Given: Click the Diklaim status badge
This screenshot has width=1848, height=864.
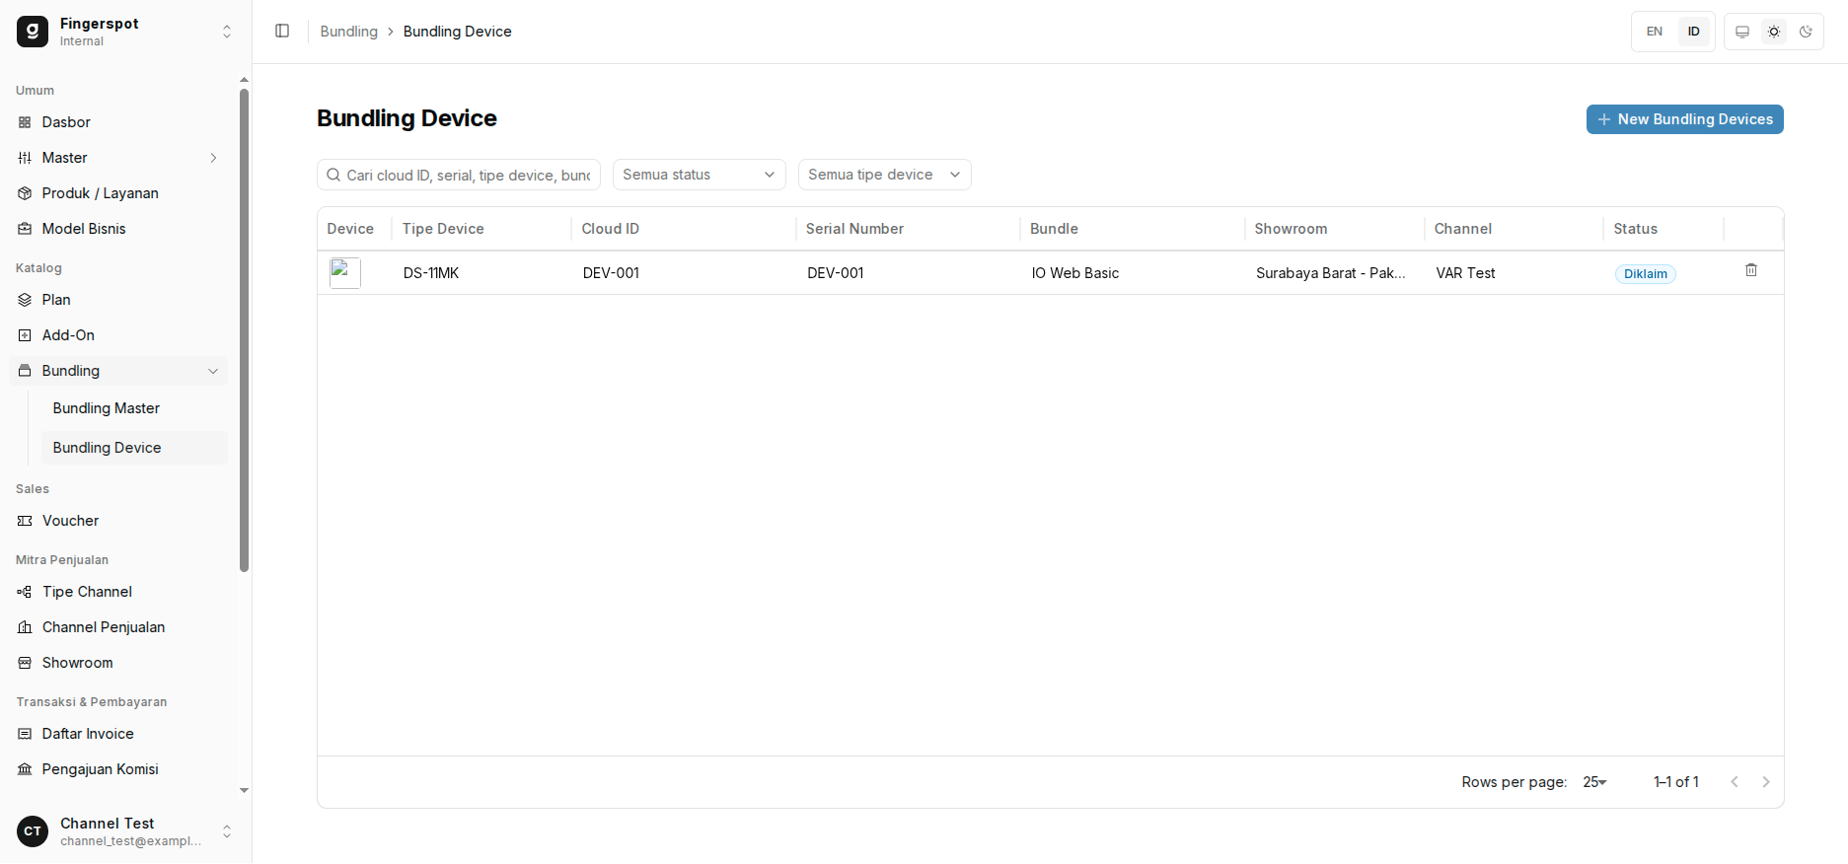Looking at the screenshot, I should tap(1646, 274).
